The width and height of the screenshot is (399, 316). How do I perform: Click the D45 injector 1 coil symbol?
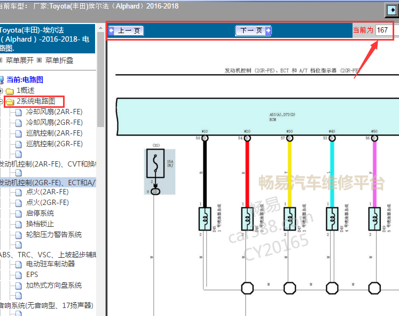click(x=205, y=219)
